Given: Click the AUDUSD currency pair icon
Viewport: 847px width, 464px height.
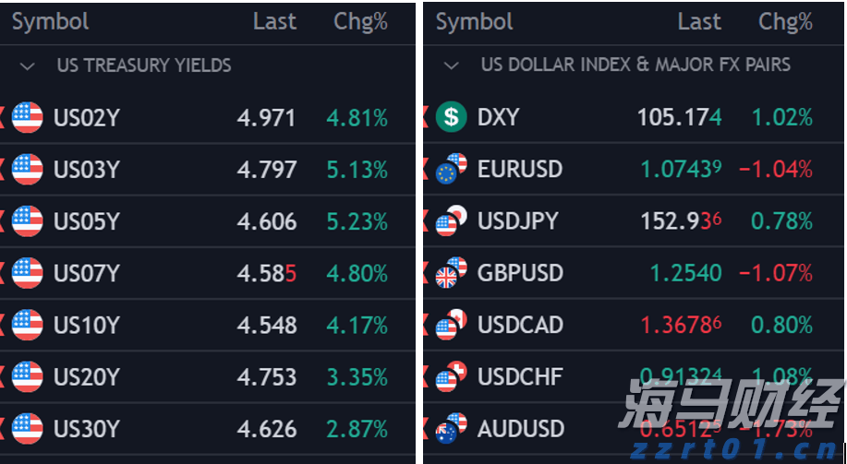Looking at the screenshot, I should point(452,429).
